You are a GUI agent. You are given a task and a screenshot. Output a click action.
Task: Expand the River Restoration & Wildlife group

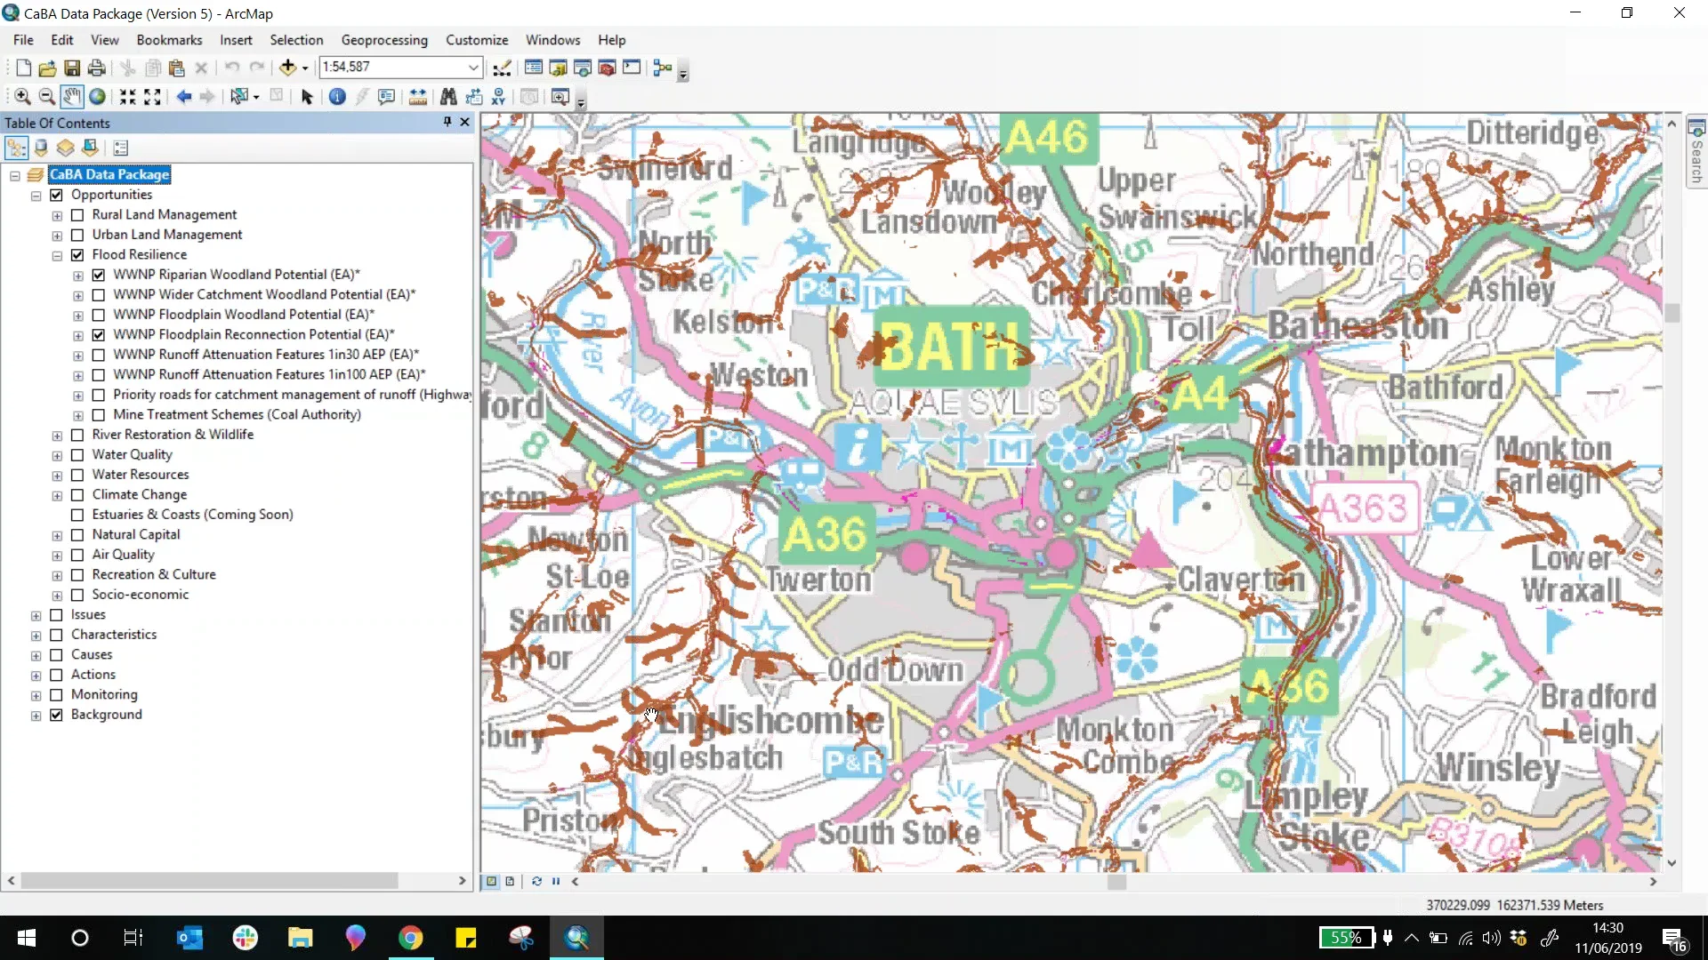pyautogui.click(x=57, y=435)
